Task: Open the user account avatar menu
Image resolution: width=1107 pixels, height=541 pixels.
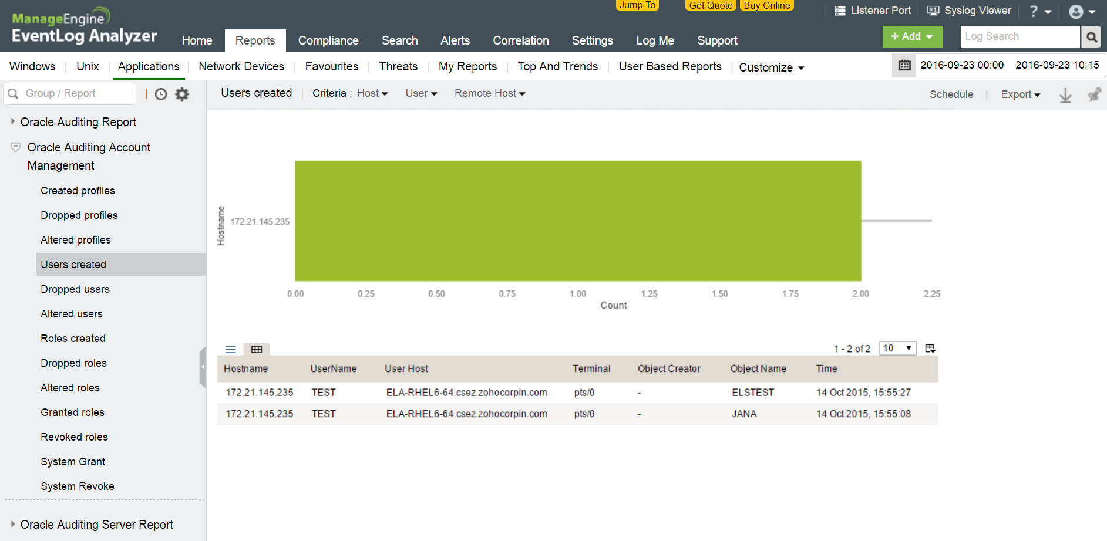Action: (x=1082, y=12)
